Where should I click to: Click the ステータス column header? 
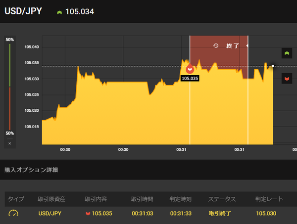(222, 199)
